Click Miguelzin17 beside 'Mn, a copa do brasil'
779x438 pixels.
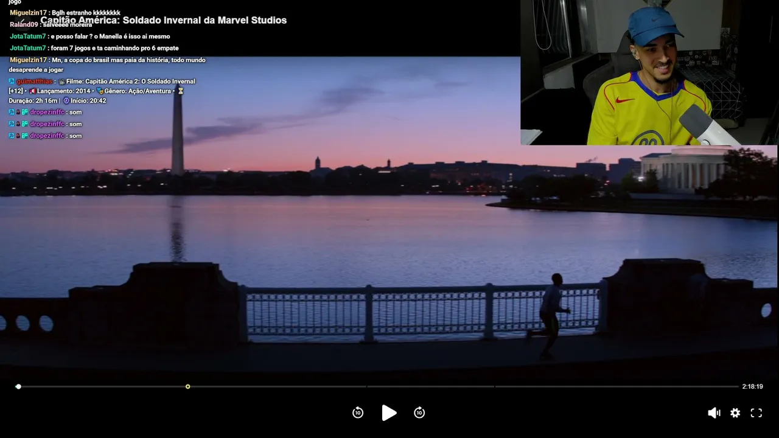[x=28, y=60]
